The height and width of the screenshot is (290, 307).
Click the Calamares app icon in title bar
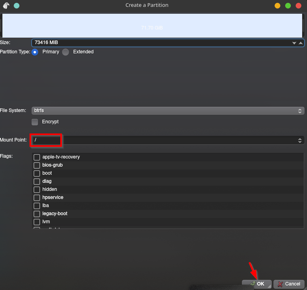[x=6, y=6]
